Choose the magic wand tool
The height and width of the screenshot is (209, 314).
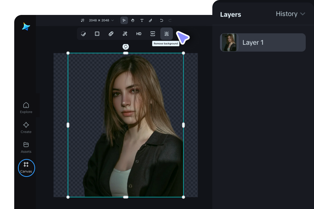click(125, 34)
